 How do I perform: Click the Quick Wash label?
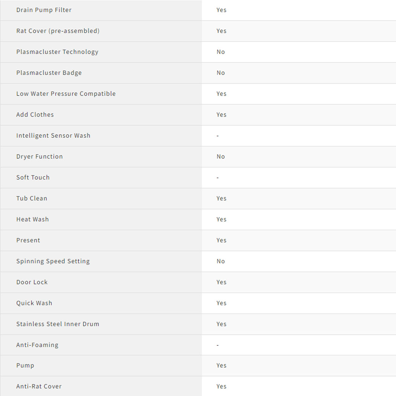click(x=34, y=303)
